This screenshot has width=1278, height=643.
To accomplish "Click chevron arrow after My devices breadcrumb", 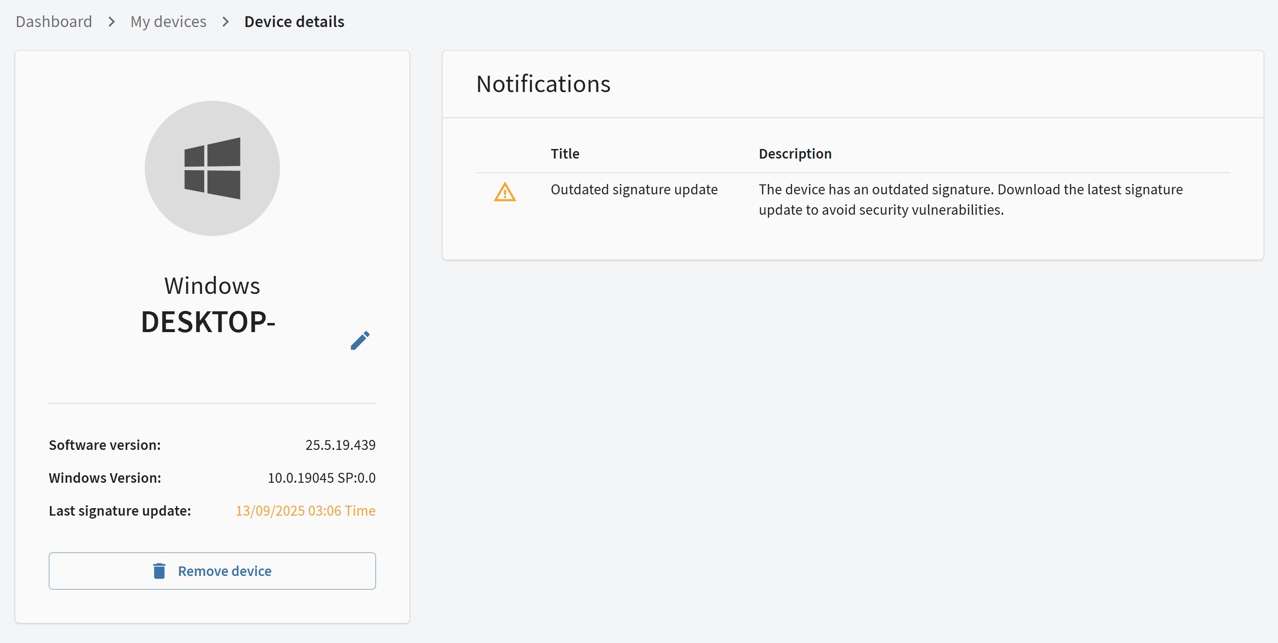I will point(226,22).
